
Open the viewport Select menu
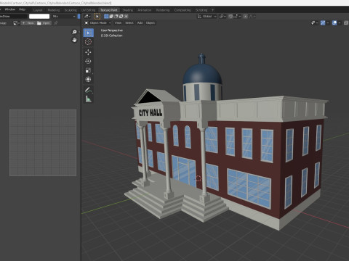(x=129, y=22)
